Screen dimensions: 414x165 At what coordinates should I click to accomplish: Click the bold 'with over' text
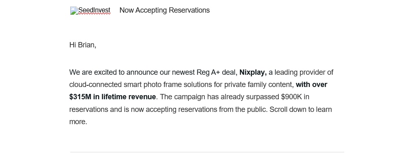(311, 85)
